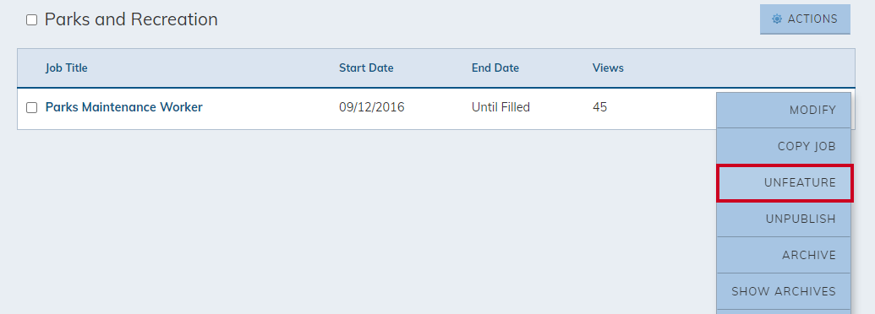Click the 45 views count cell

pos(599,107)
